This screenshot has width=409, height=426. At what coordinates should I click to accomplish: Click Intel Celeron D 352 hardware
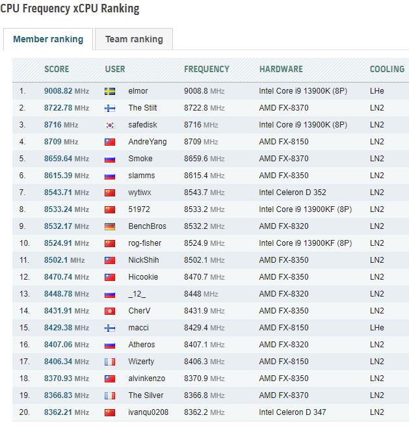293,193
